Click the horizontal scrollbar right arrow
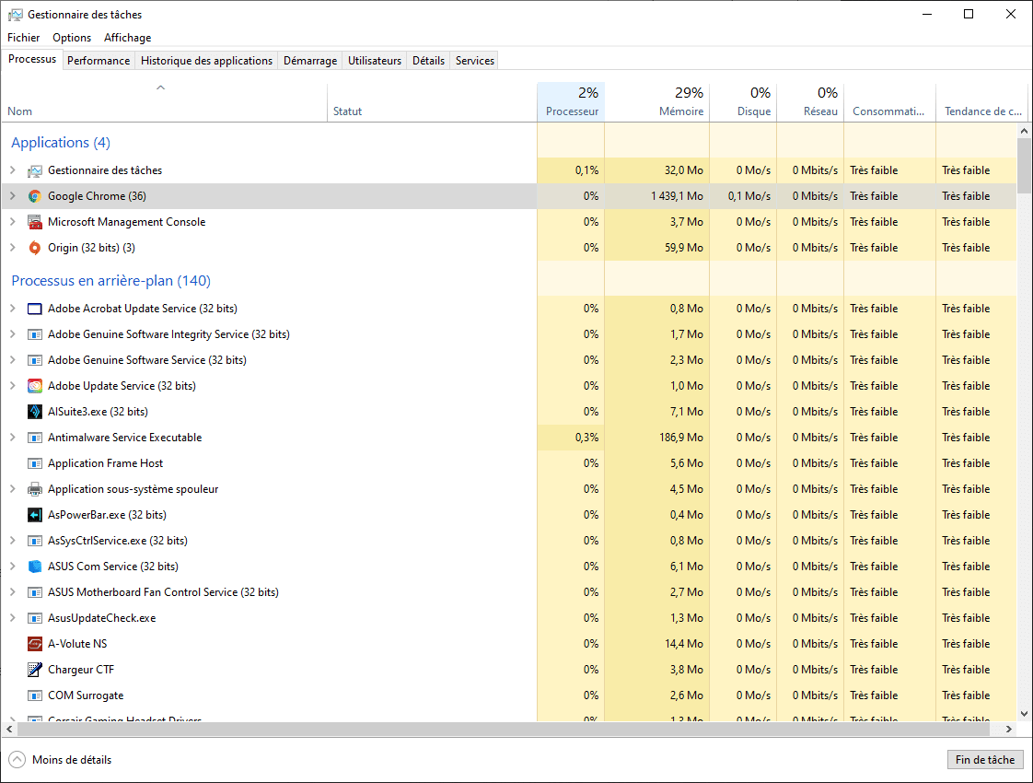 click(1009, 729)
